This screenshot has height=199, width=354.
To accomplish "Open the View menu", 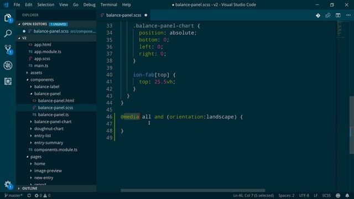I will [x=64, y=4].
